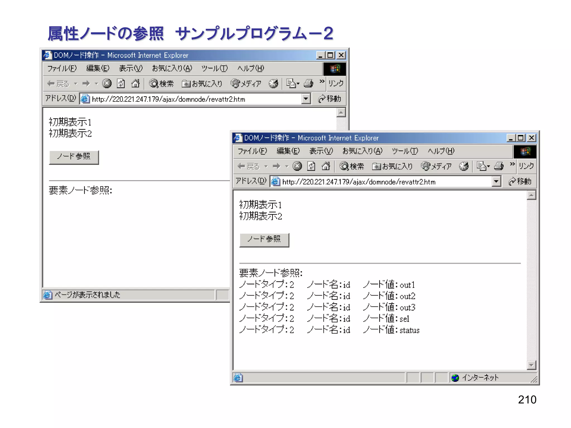The width and height of the screenshot is (571, 428).
Task: Click Mail icon in back window toolbar
Action: pyautogui.click(x=291, y=83)
